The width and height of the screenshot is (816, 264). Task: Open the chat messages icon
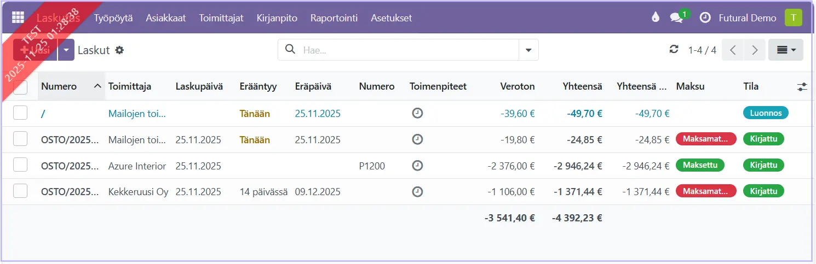tap(676, 17)
